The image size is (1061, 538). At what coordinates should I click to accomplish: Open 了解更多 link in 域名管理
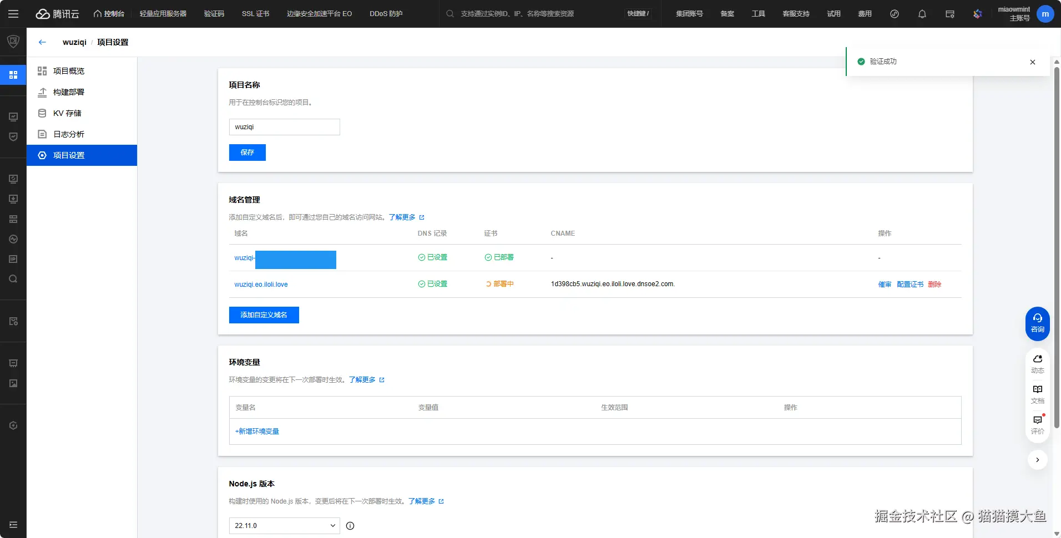[x=406, y=217]
